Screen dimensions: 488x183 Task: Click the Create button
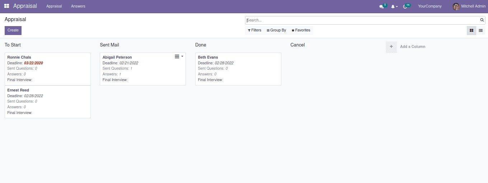[13, 30]
